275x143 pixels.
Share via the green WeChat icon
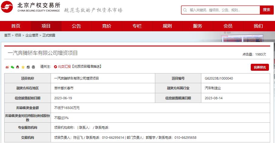coord(12,67)
